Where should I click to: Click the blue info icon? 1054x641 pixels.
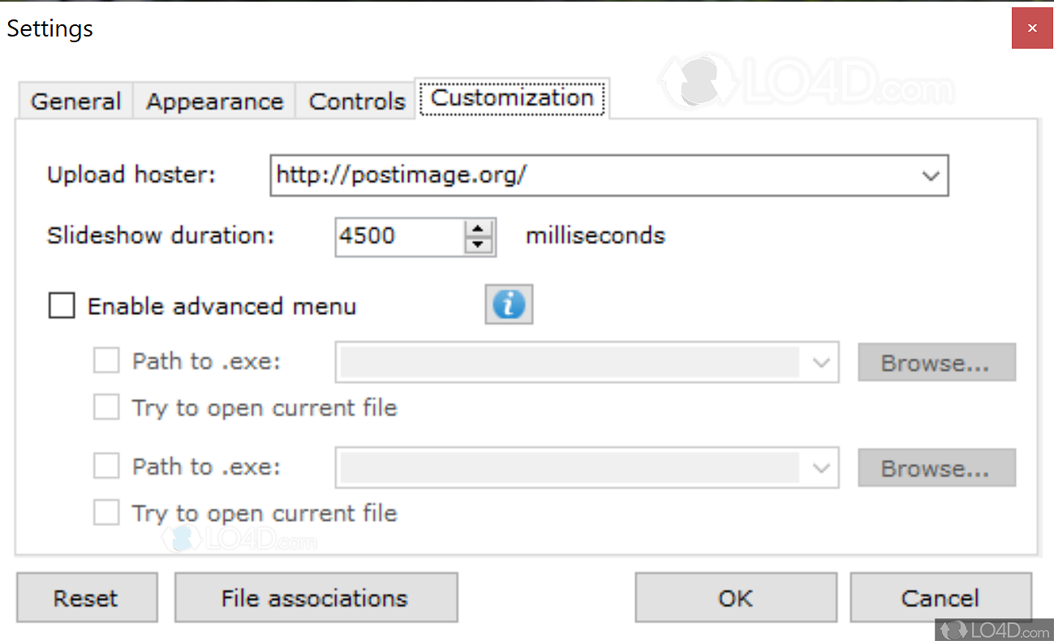(x=509, y=305)
